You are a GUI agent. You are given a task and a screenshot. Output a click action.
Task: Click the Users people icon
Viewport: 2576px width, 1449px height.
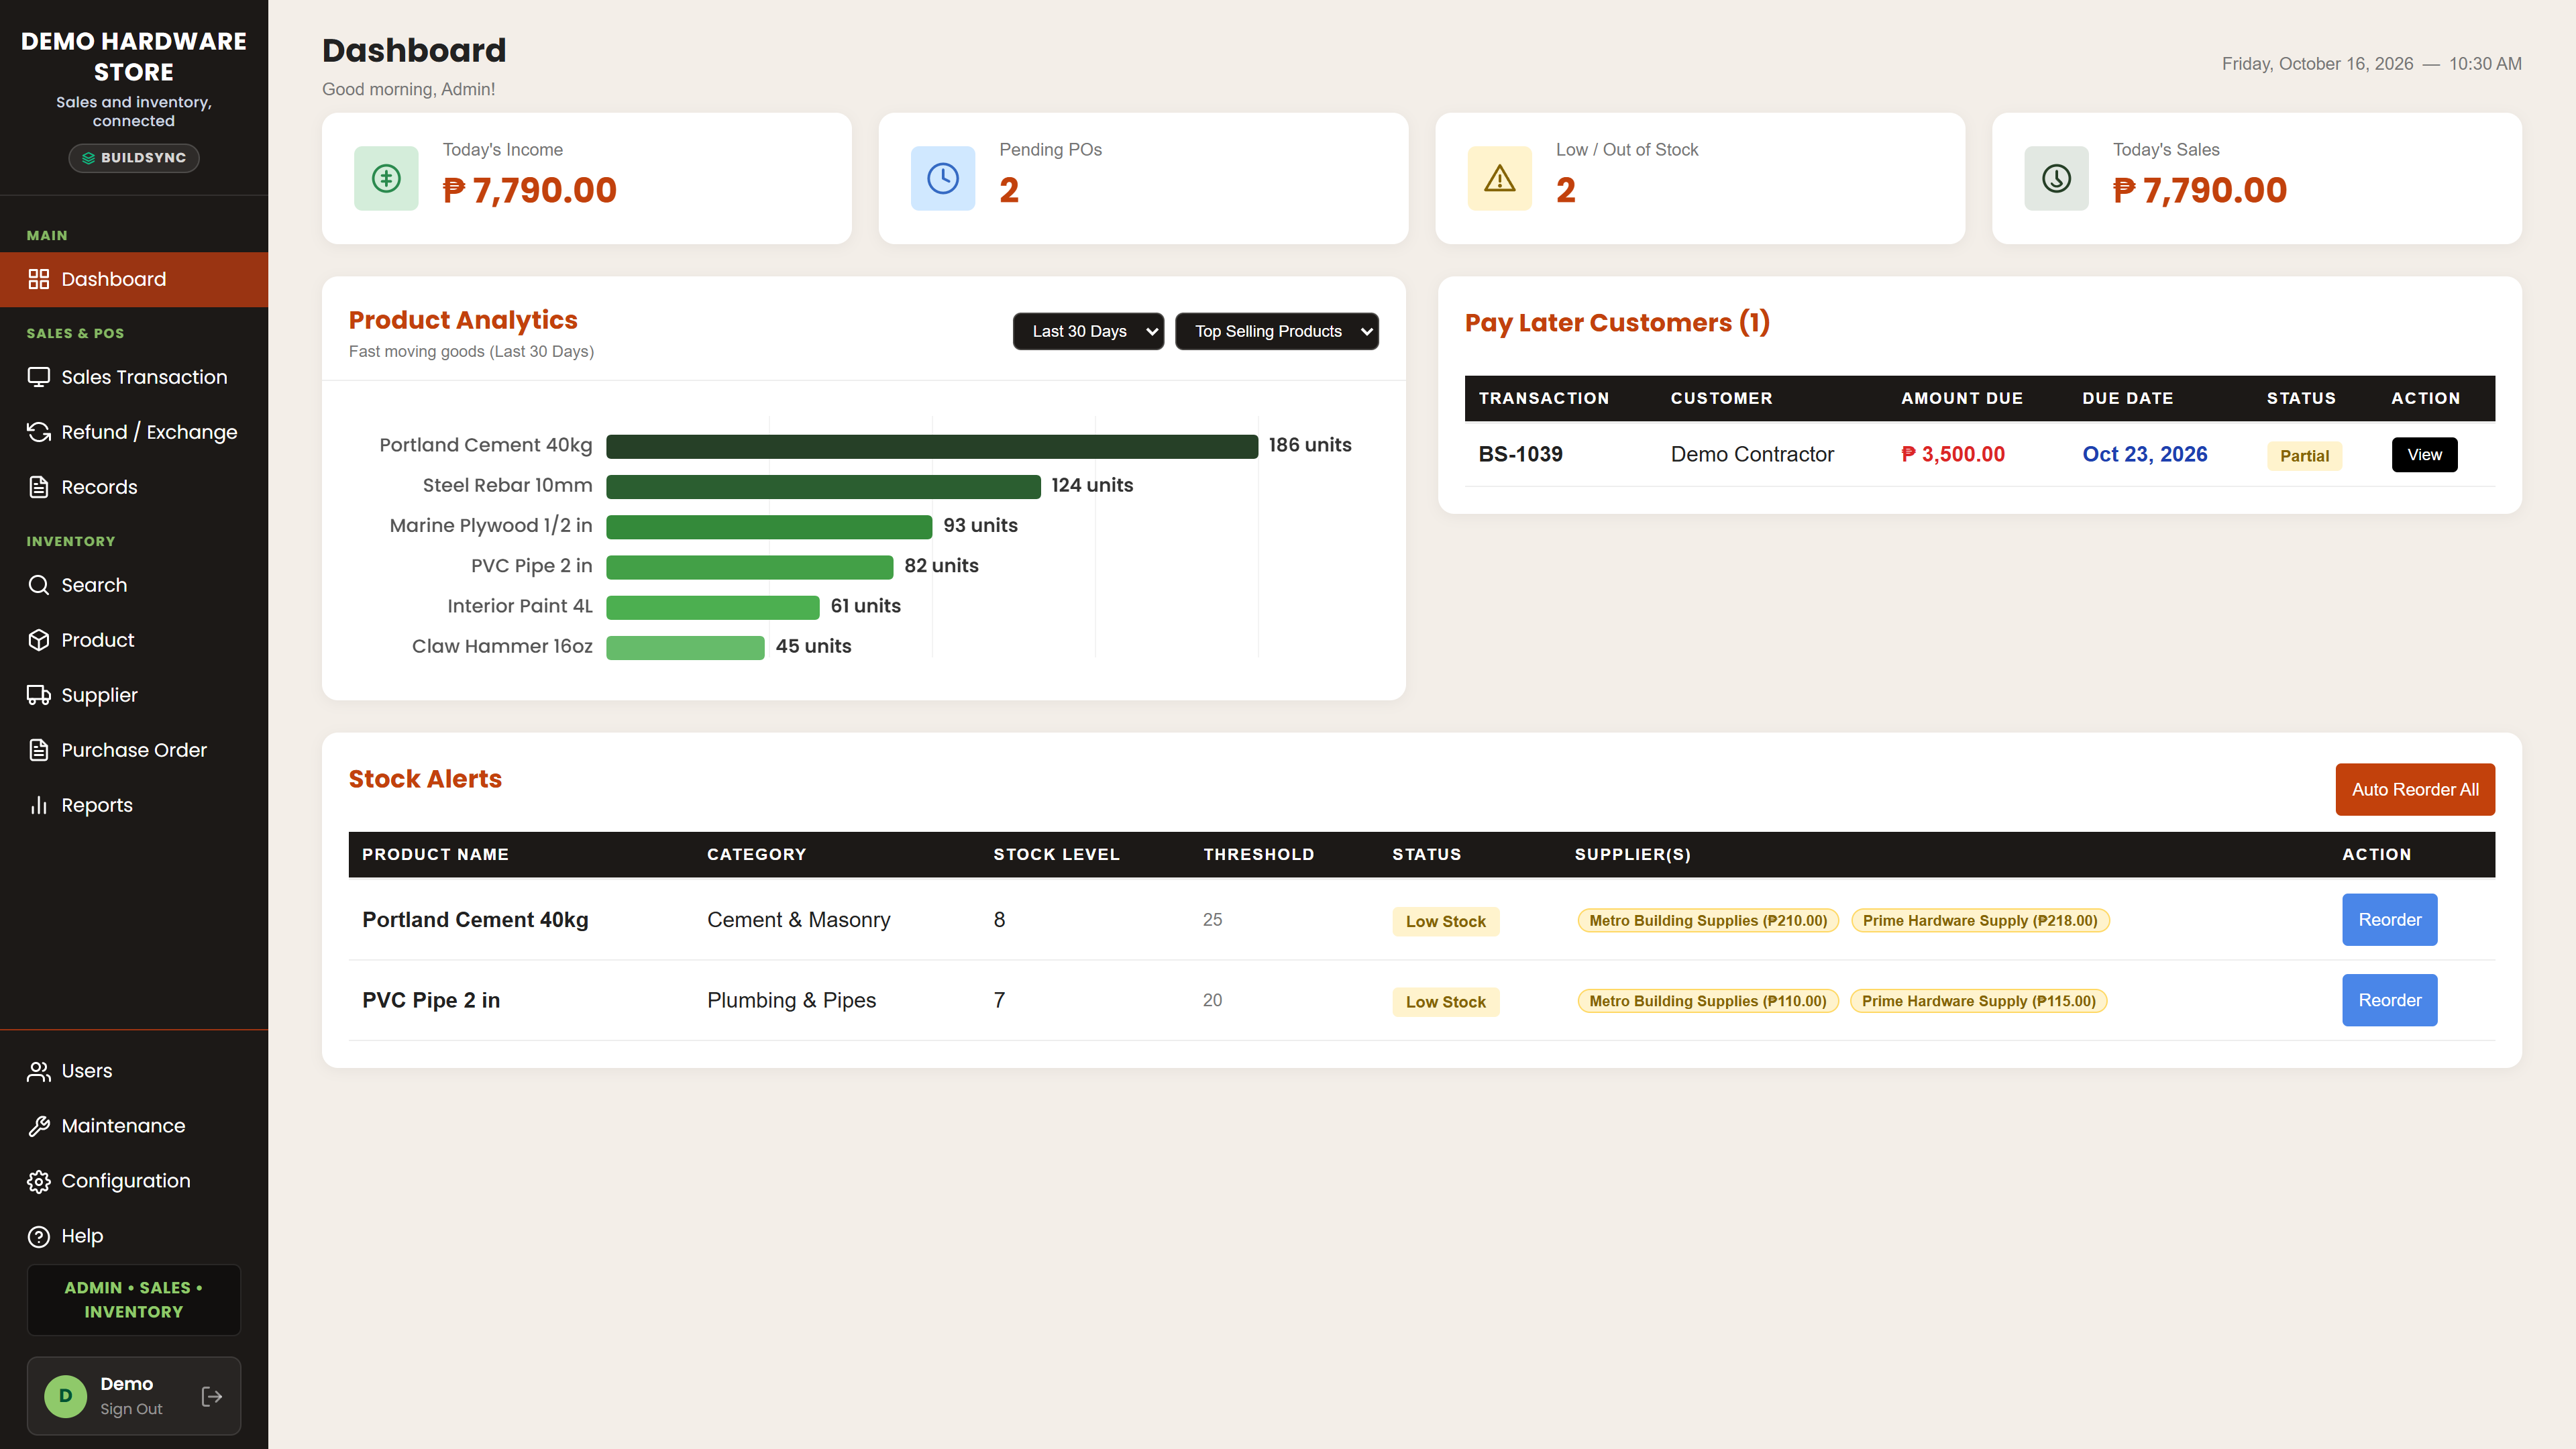[x=38, y=1071]
